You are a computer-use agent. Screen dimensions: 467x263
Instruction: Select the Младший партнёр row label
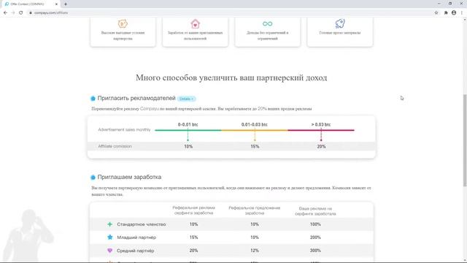[x=136, y=237]
